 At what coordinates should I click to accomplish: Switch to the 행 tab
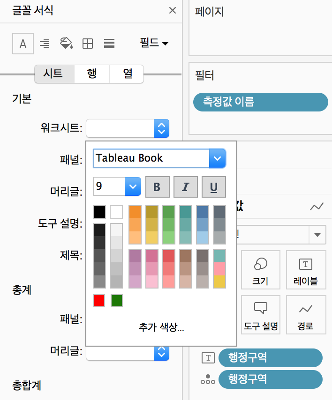tap(92, 74)
